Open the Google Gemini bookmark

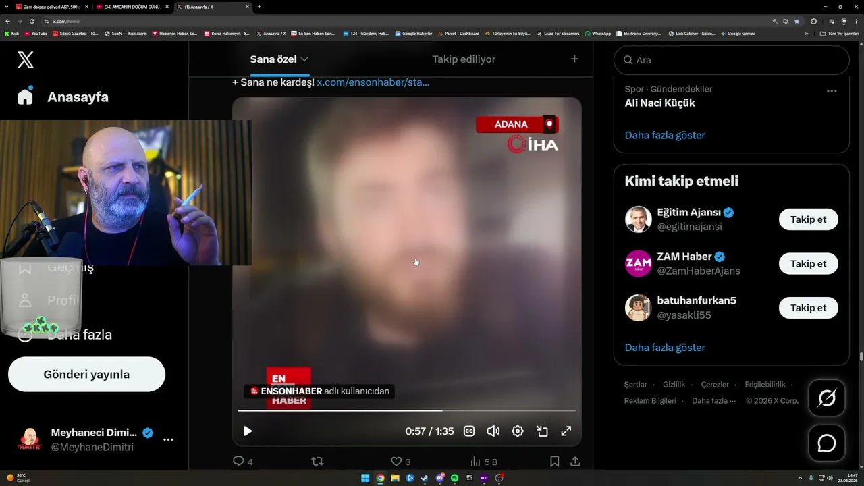pos(738,33)
